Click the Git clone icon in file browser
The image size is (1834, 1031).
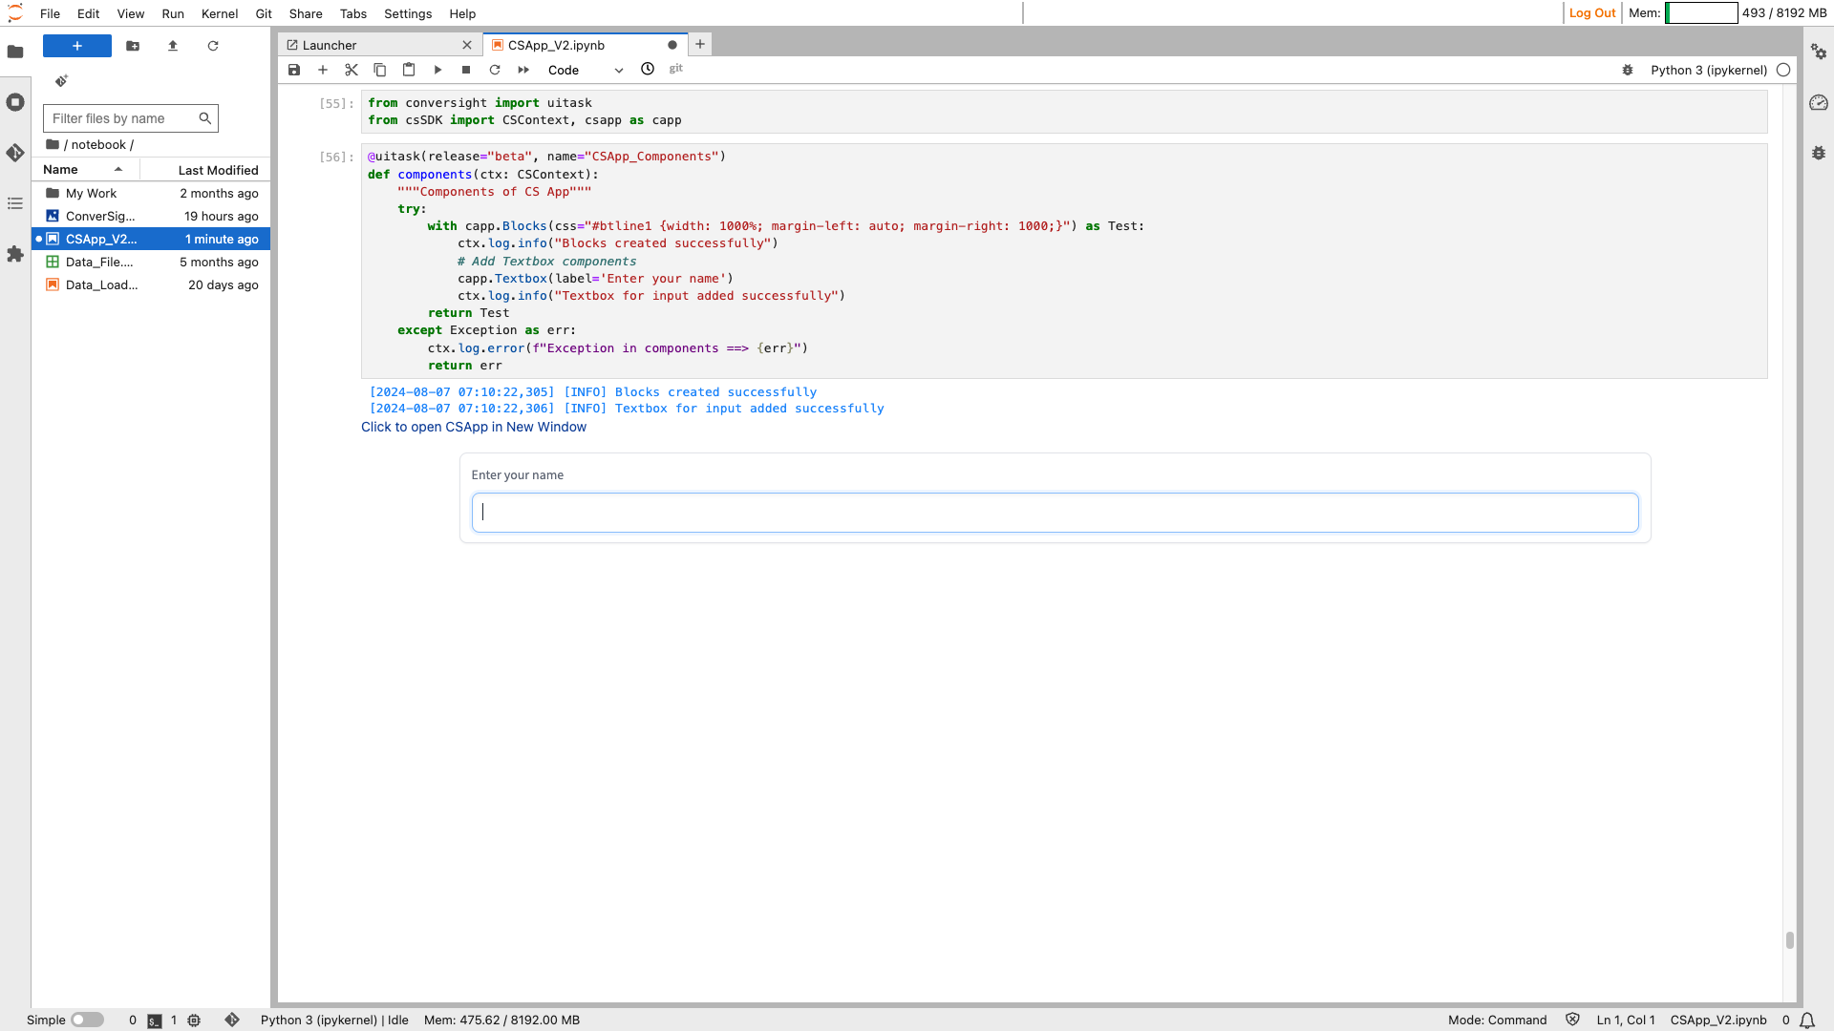pos(61,81)
